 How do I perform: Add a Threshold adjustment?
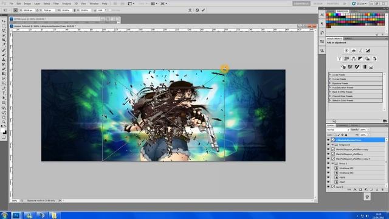357,67
